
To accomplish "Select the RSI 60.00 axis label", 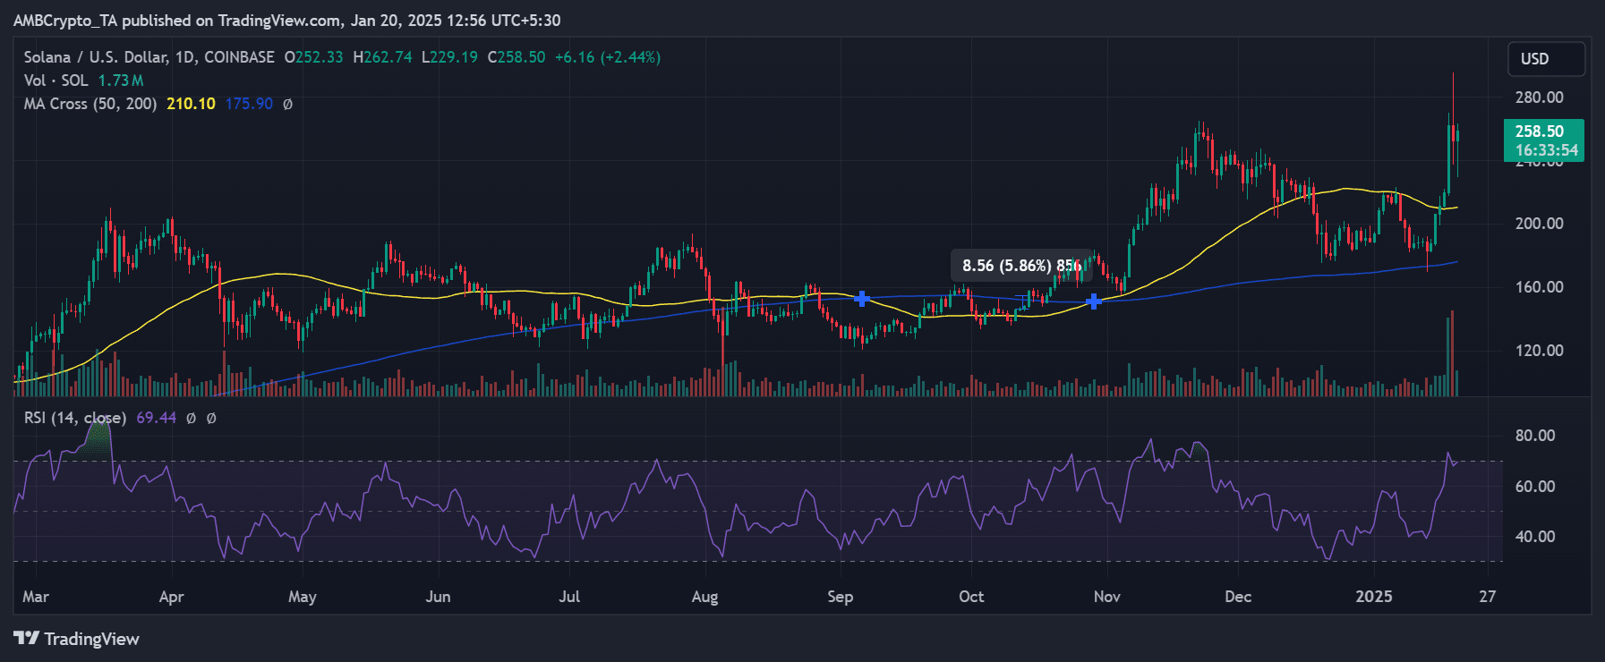I will (x=1534, y=487).
